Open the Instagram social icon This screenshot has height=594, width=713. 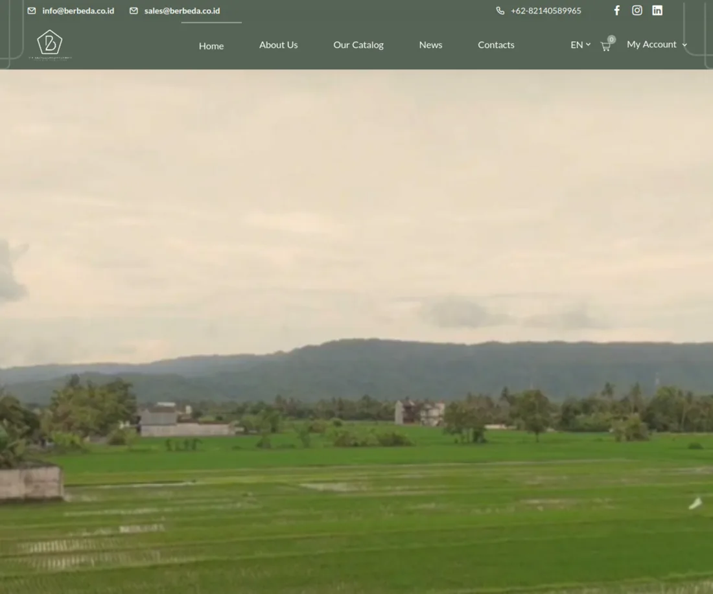[637, 10]
